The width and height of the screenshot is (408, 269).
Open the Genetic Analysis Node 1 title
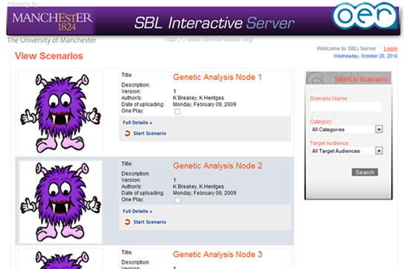point(217,77)
